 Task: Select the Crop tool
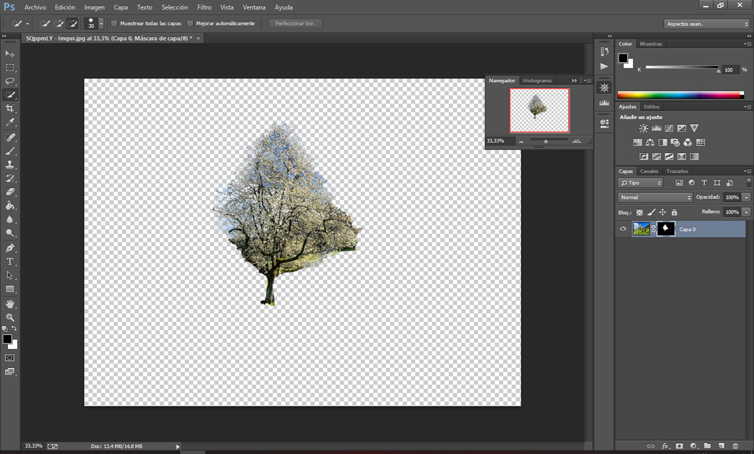[10, 109]
